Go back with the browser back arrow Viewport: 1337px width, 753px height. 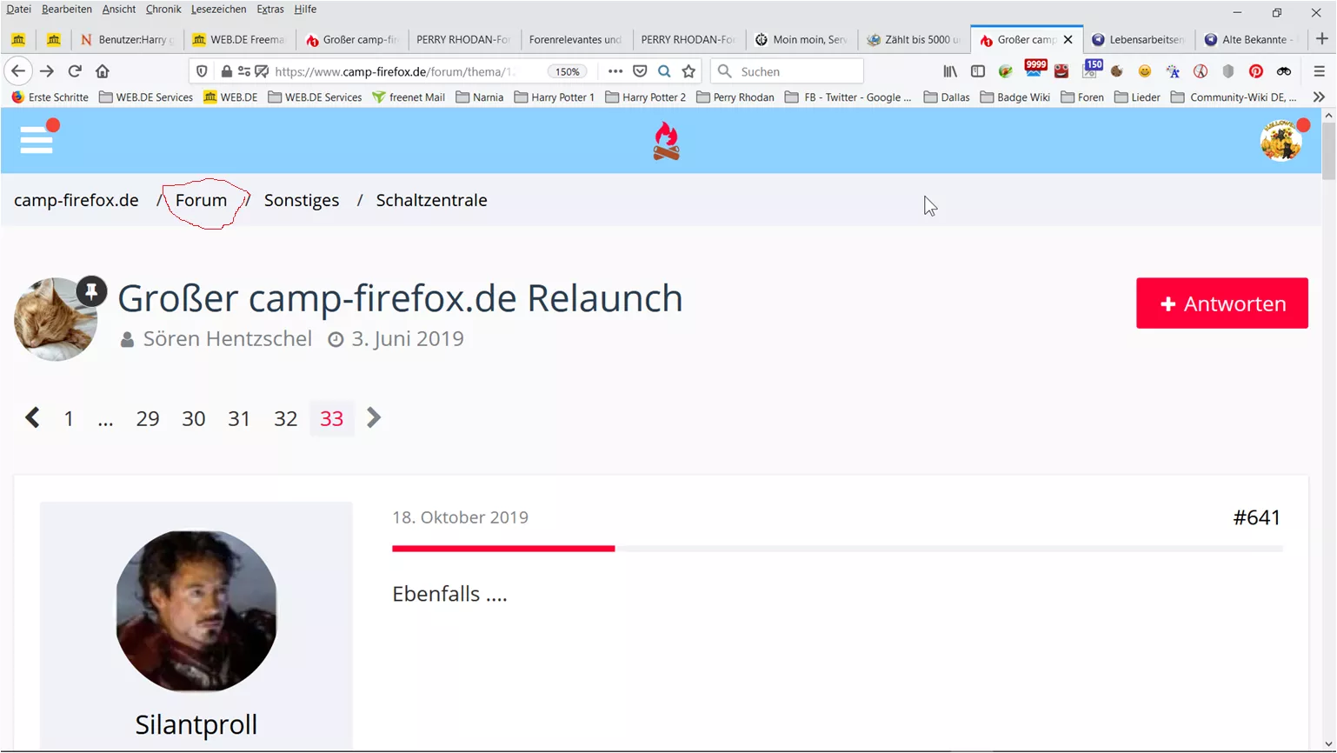(x=18, y=71)
